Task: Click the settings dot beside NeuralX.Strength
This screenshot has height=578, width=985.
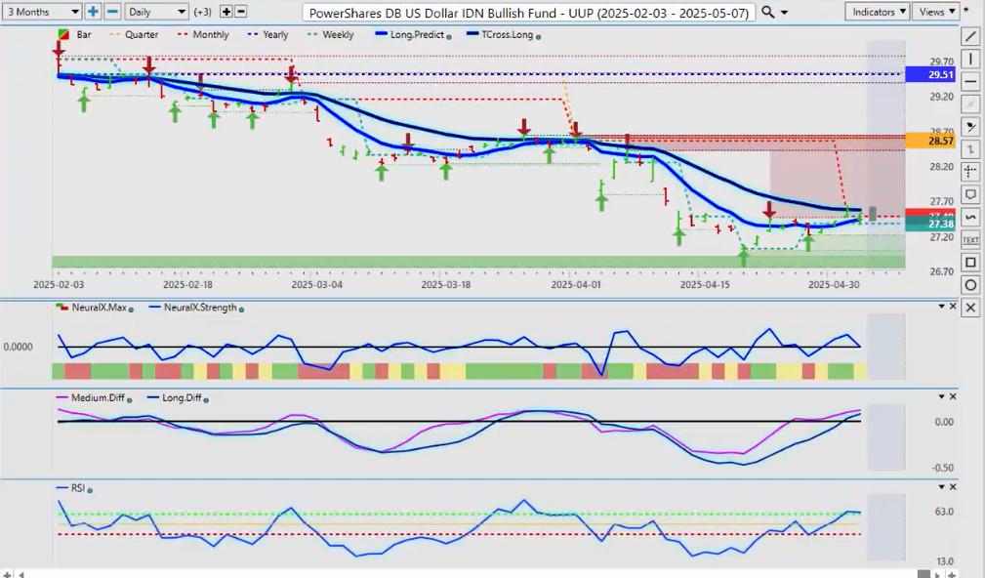Action: [241, 310]
